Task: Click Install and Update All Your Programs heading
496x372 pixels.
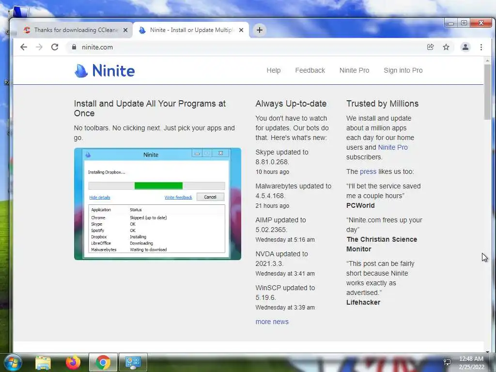Action: pos(150,108)
